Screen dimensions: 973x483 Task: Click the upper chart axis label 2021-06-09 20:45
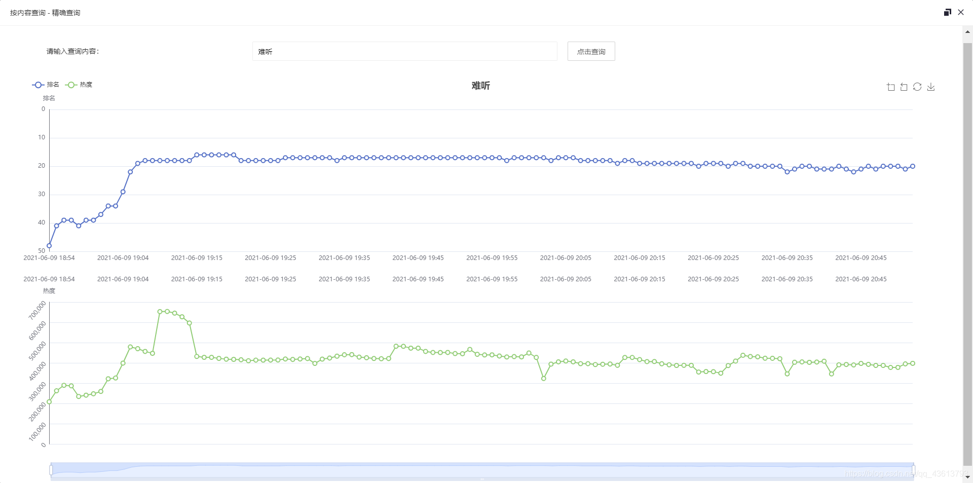tap(861, 258)
